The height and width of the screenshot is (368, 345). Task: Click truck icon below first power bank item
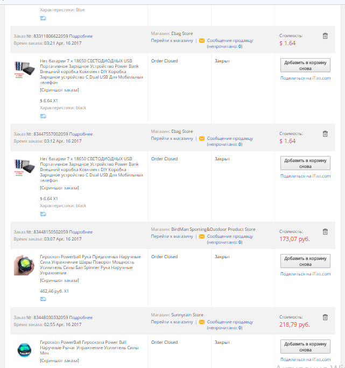[43, 116]
